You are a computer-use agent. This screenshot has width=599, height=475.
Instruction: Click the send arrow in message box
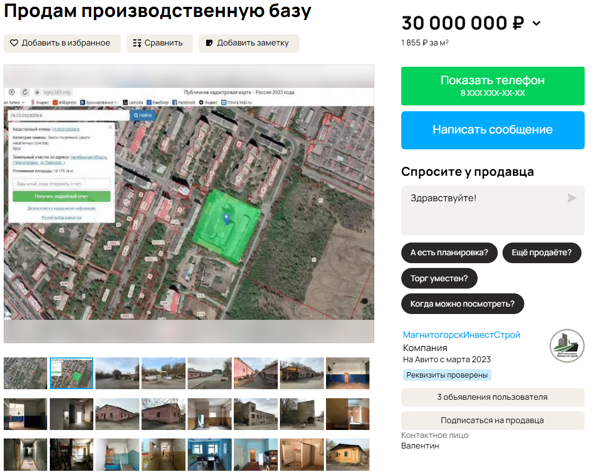571,198
